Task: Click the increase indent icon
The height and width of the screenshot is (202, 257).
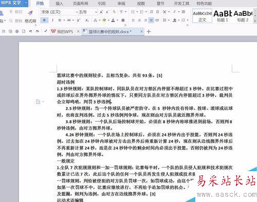Action: point(158,12)
